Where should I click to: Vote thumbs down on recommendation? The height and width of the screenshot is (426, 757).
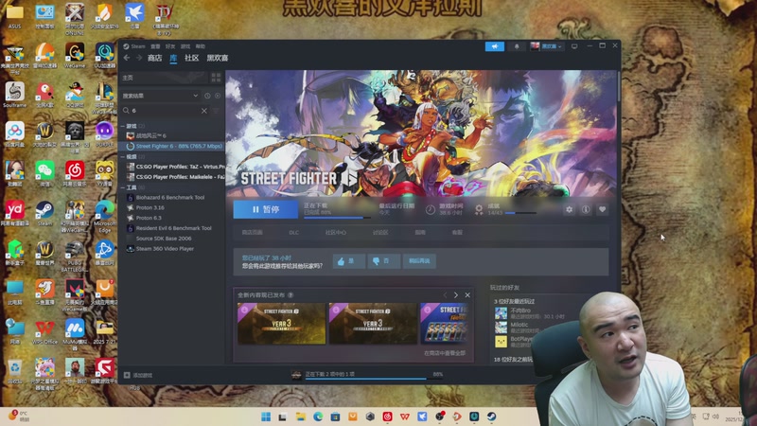coord(384,261)
